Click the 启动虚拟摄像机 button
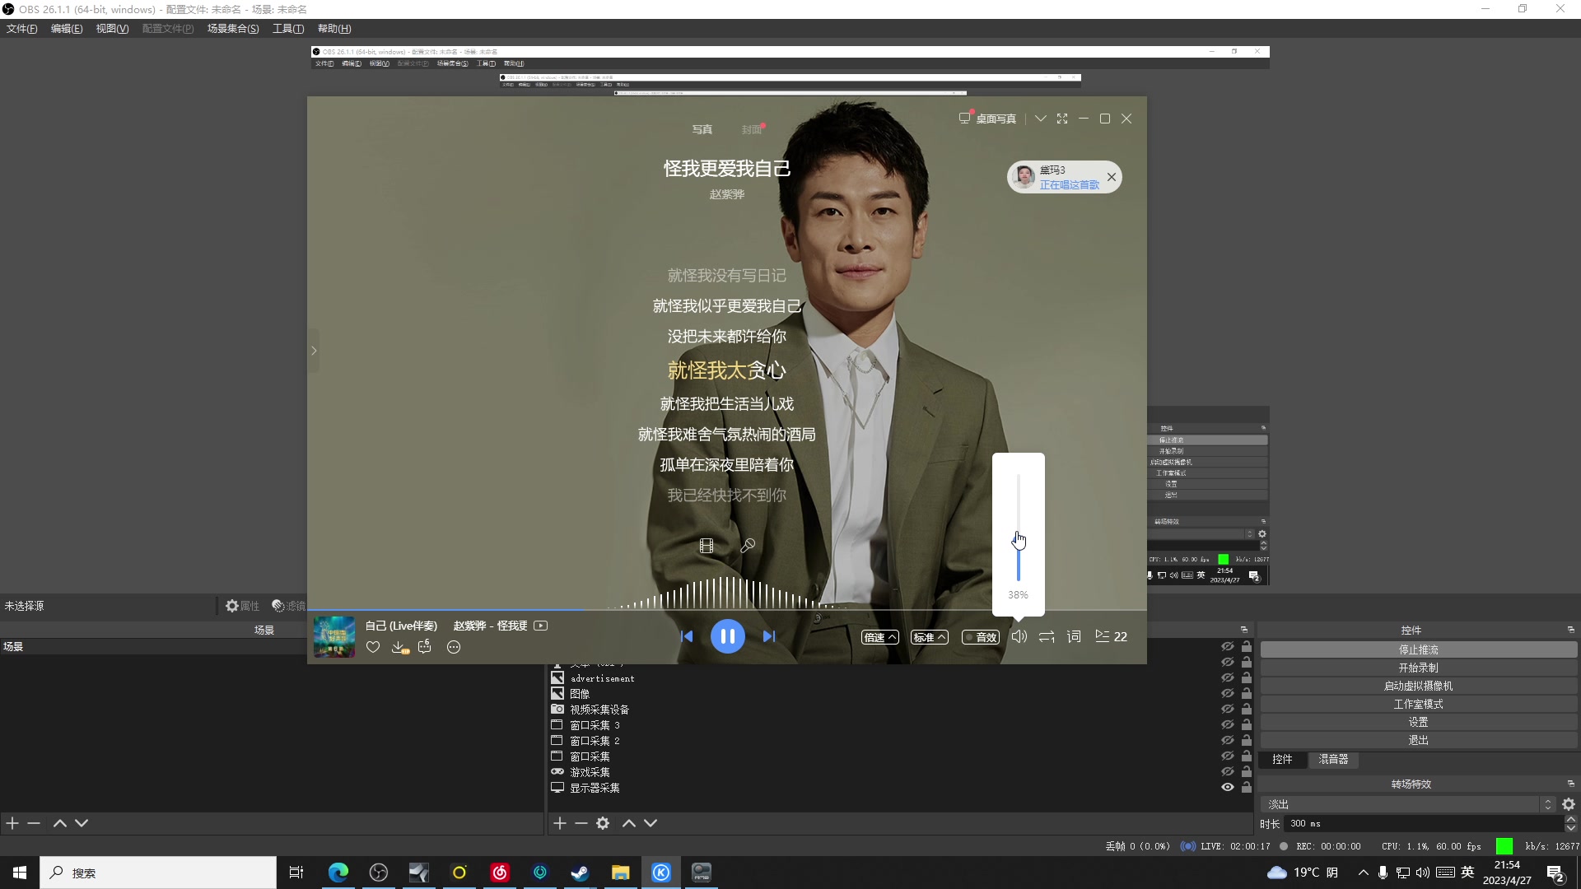The width and height of the screenshot is (1581, 889). coord(1418,686)
